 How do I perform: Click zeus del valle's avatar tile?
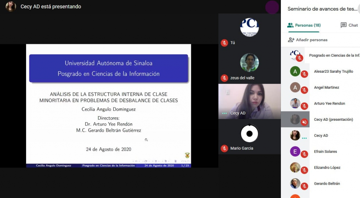[x=250, y=63]
